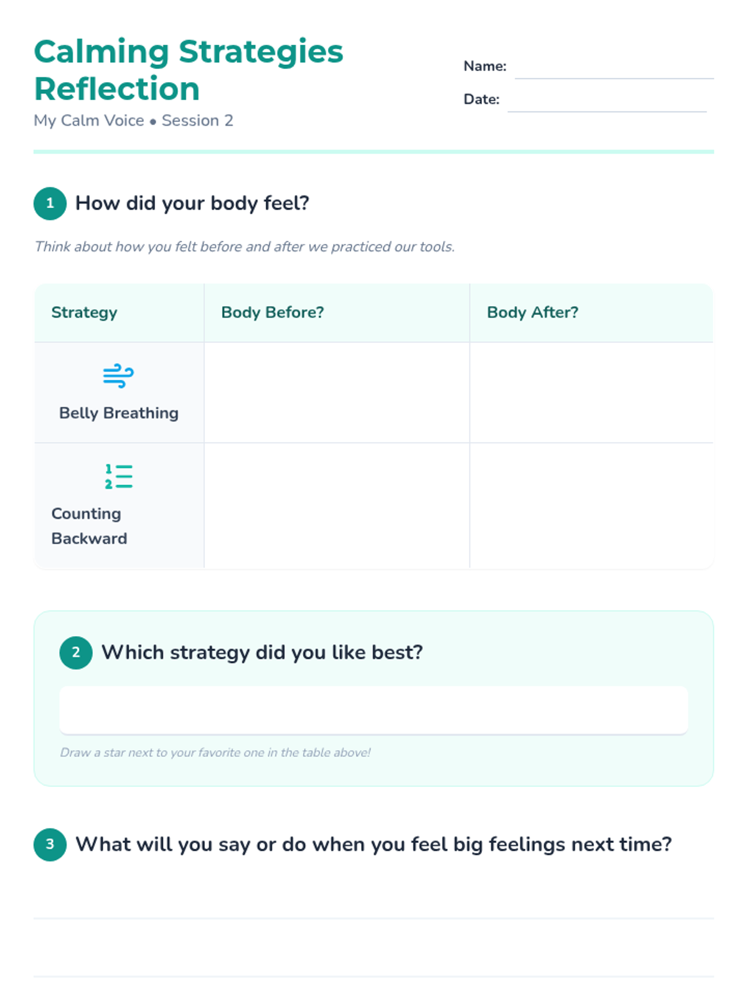This screenshot has height=996, width=747.
Task: Click the Belly Breathing wind icon
Action: (118, 376)
